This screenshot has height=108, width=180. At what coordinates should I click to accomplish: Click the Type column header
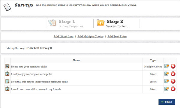point(153,60)
